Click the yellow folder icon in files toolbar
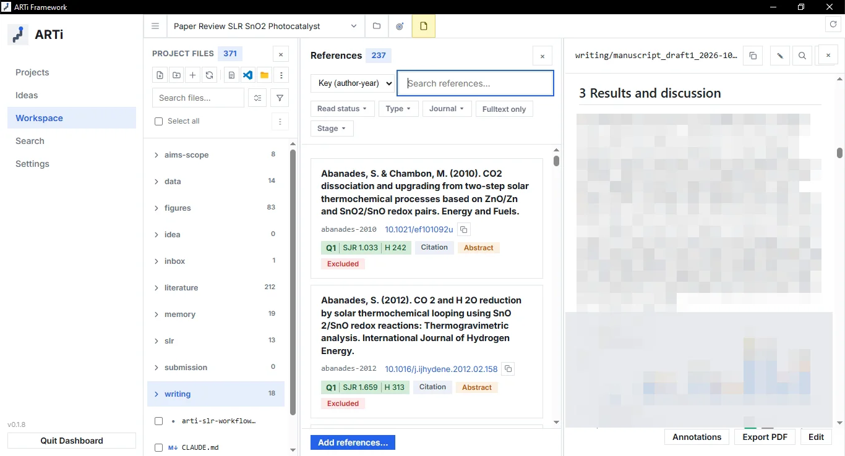This screenshot has width=845, height=456. 264,75
